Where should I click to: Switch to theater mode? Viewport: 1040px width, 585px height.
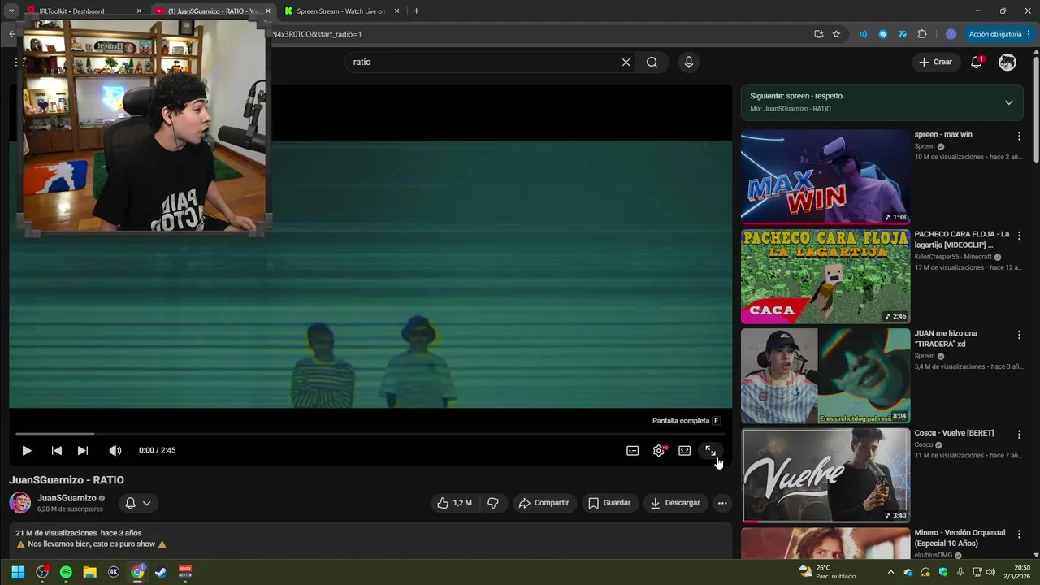[685, 451]
